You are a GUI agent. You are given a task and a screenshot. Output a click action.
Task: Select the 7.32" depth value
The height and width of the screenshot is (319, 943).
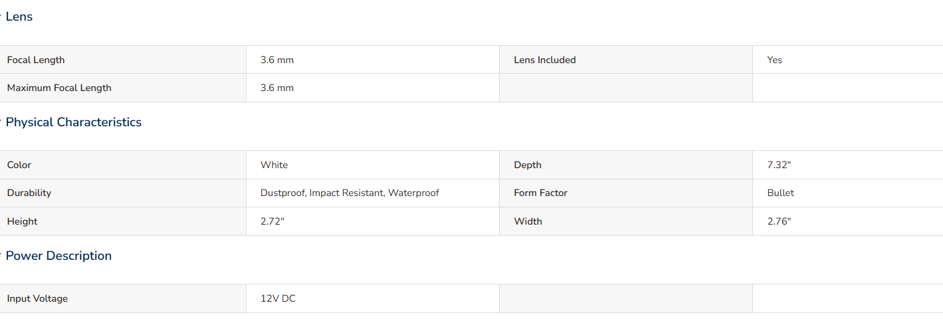point(779,165)
